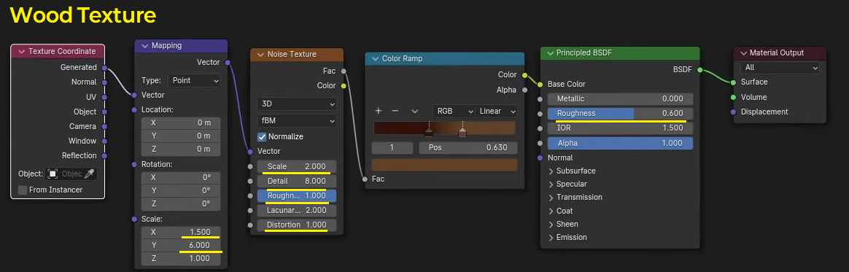Click the Color Ramp Alpha output socket
This screenshot has height=272, width=849.
point(524,90)
